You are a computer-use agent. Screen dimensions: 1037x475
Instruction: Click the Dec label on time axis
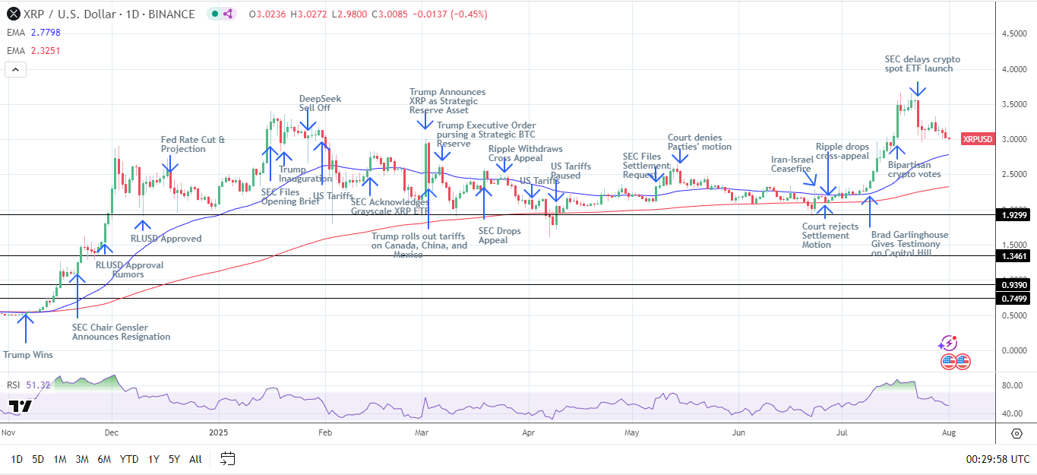click(x=112, y=433)
